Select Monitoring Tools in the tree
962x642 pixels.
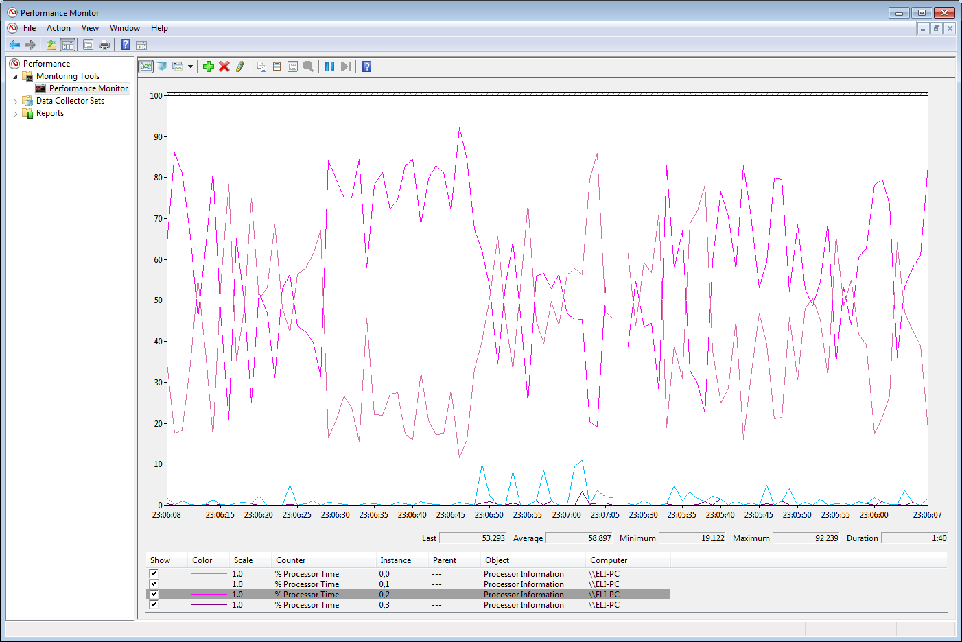(68, 76)
